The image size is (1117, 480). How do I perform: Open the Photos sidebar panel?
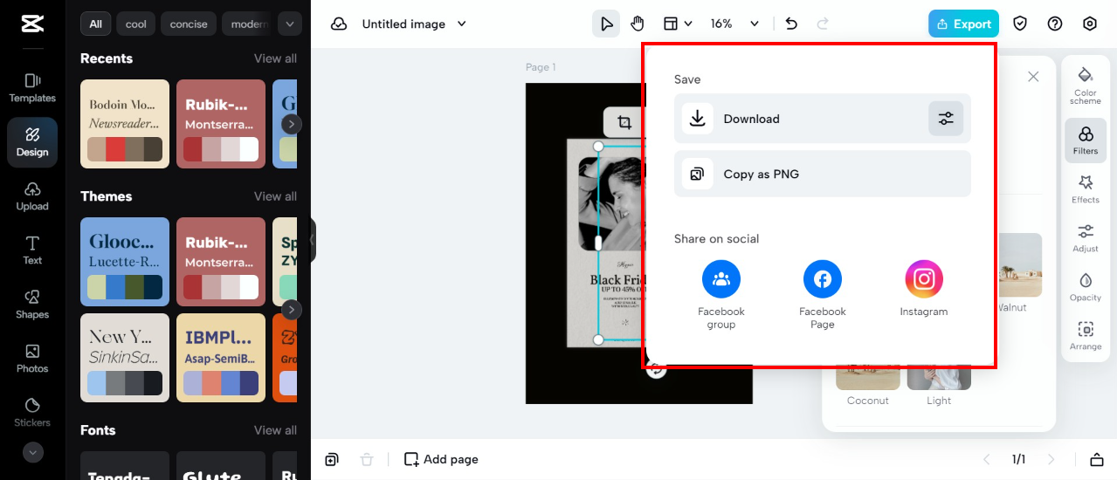[32, 359]
